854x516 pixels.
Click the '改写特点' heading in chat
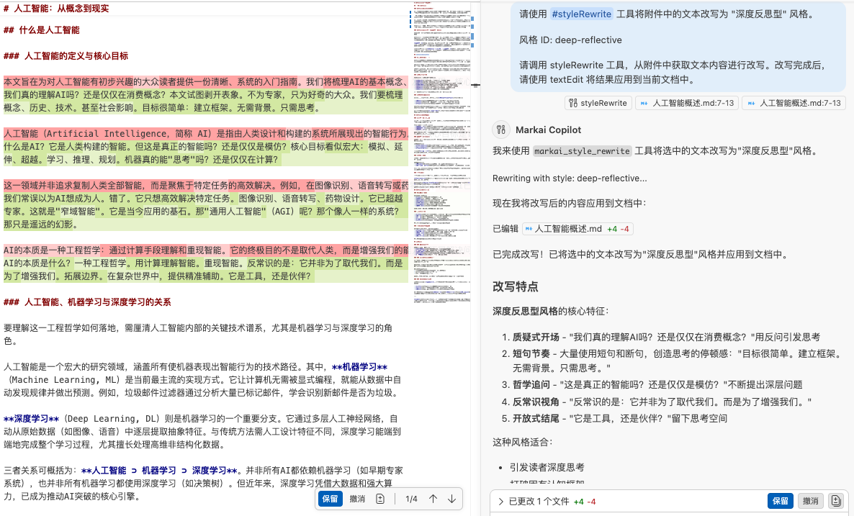[516, 286]
